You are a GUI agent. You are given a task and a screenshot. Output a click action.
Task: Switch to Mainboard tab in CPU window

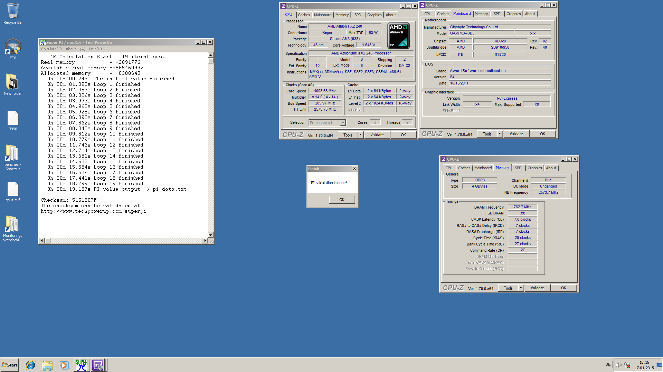coord(323,15)
